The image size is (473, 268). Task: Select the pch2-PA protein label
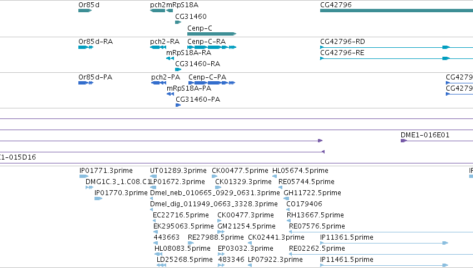(x=166, y=77)
